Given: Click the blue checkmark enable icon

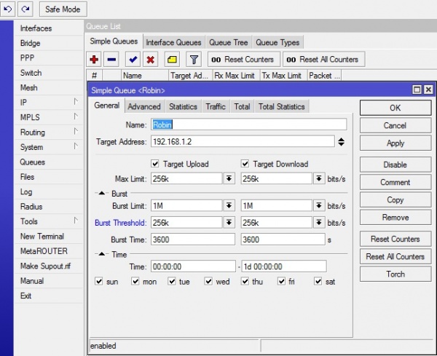Looking at the screenshot, I should click(x=132, y=59).
